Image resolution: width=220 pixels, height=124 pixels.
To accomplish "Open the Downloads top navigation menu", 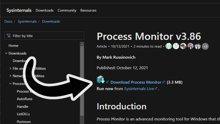I will (45, 11).
